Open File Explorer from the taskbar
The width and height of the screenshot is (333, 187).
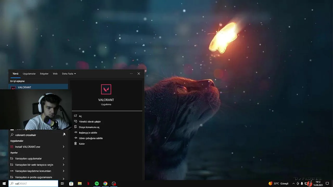[80, 184]
